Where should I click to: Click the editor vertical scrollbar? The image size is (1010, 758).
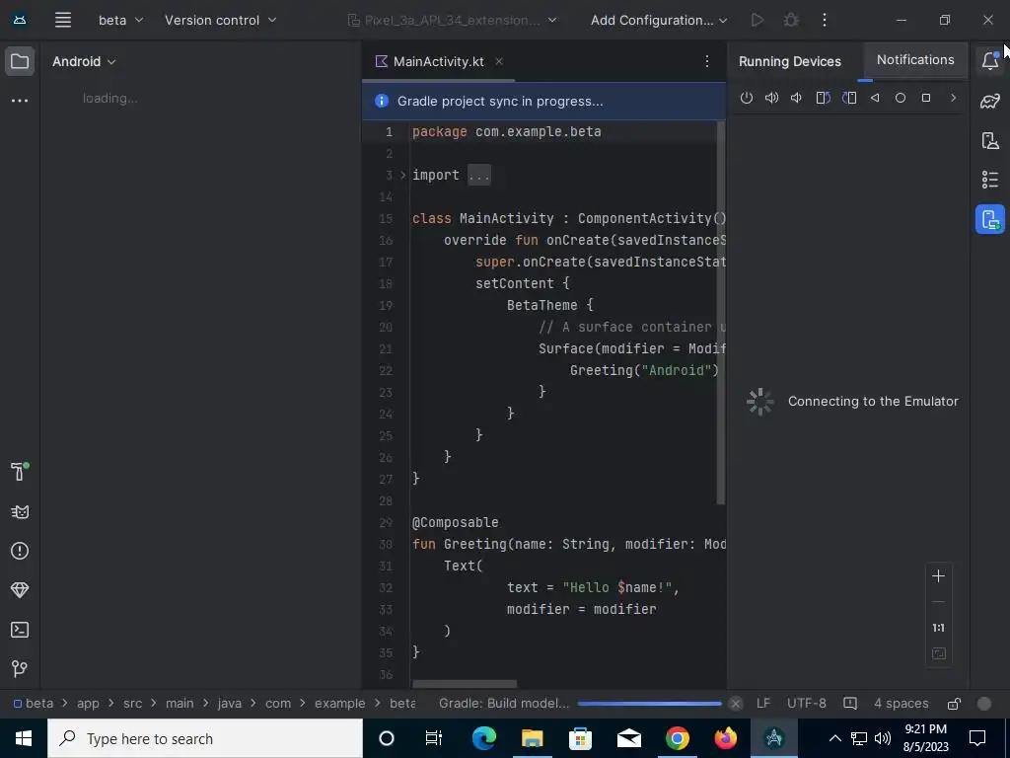721,312
